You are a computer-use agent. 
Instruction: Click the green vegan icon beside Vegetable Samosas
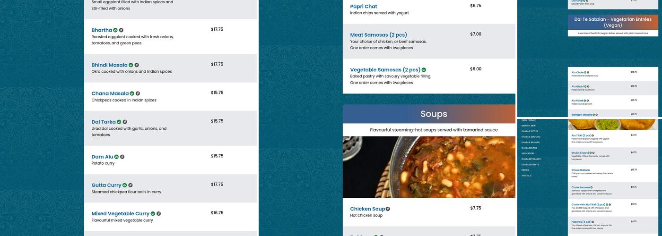pos(424,70)
